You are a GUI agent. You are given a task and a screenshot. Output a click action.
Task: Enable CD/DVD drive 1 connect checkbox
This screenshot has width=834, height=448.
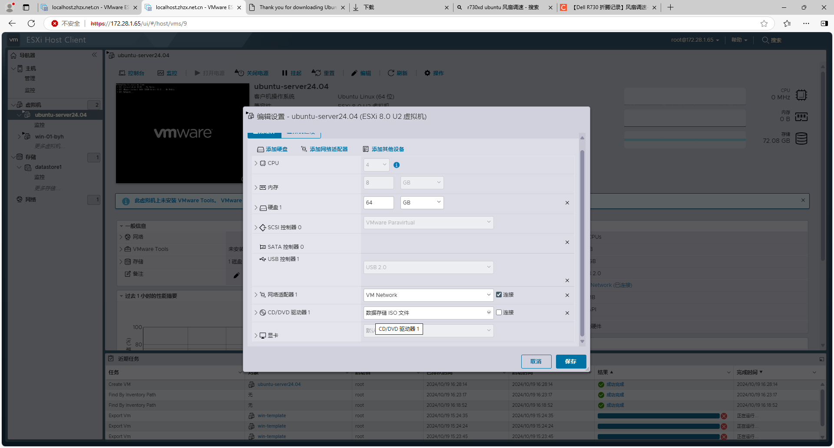point(499,313)
